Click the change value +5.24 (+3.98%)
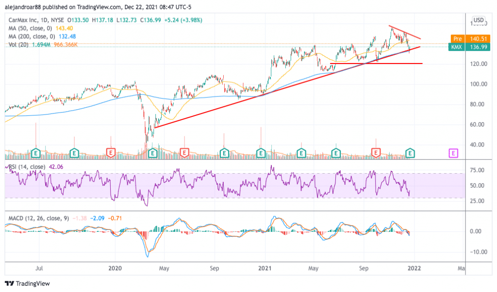This screenshot has width=497, height=292. (x=183, y=20)
